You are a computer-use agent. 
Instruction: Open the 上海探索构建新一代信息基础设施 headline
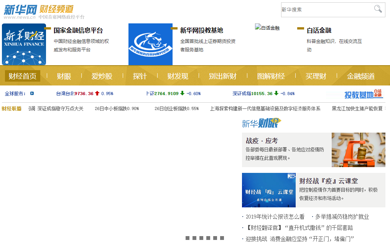(265, 108)
